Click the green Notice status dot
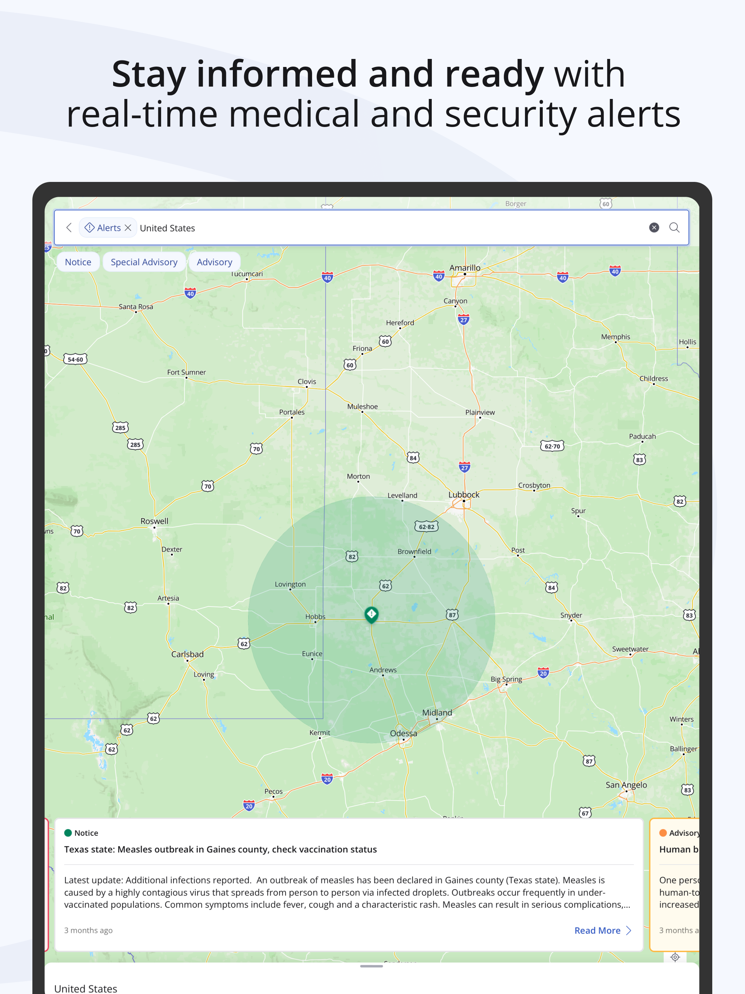 tap(68, 833)
